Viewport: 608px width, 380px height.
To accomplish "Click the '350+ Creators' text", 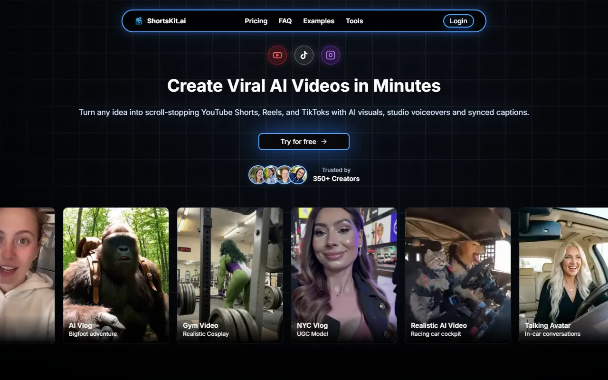I will tap(336, 179).
